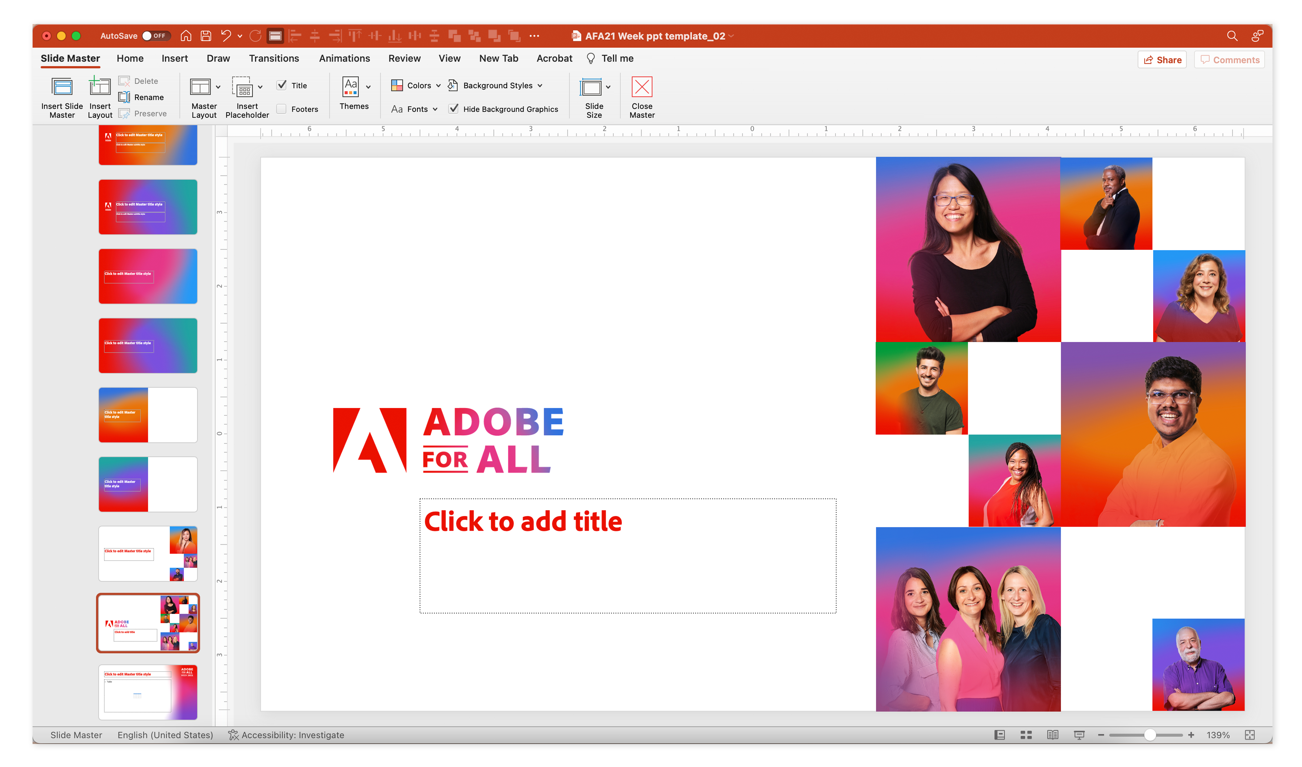Click Tell me search box
The height and width of the screenshot is (767, 1302).
610,58
